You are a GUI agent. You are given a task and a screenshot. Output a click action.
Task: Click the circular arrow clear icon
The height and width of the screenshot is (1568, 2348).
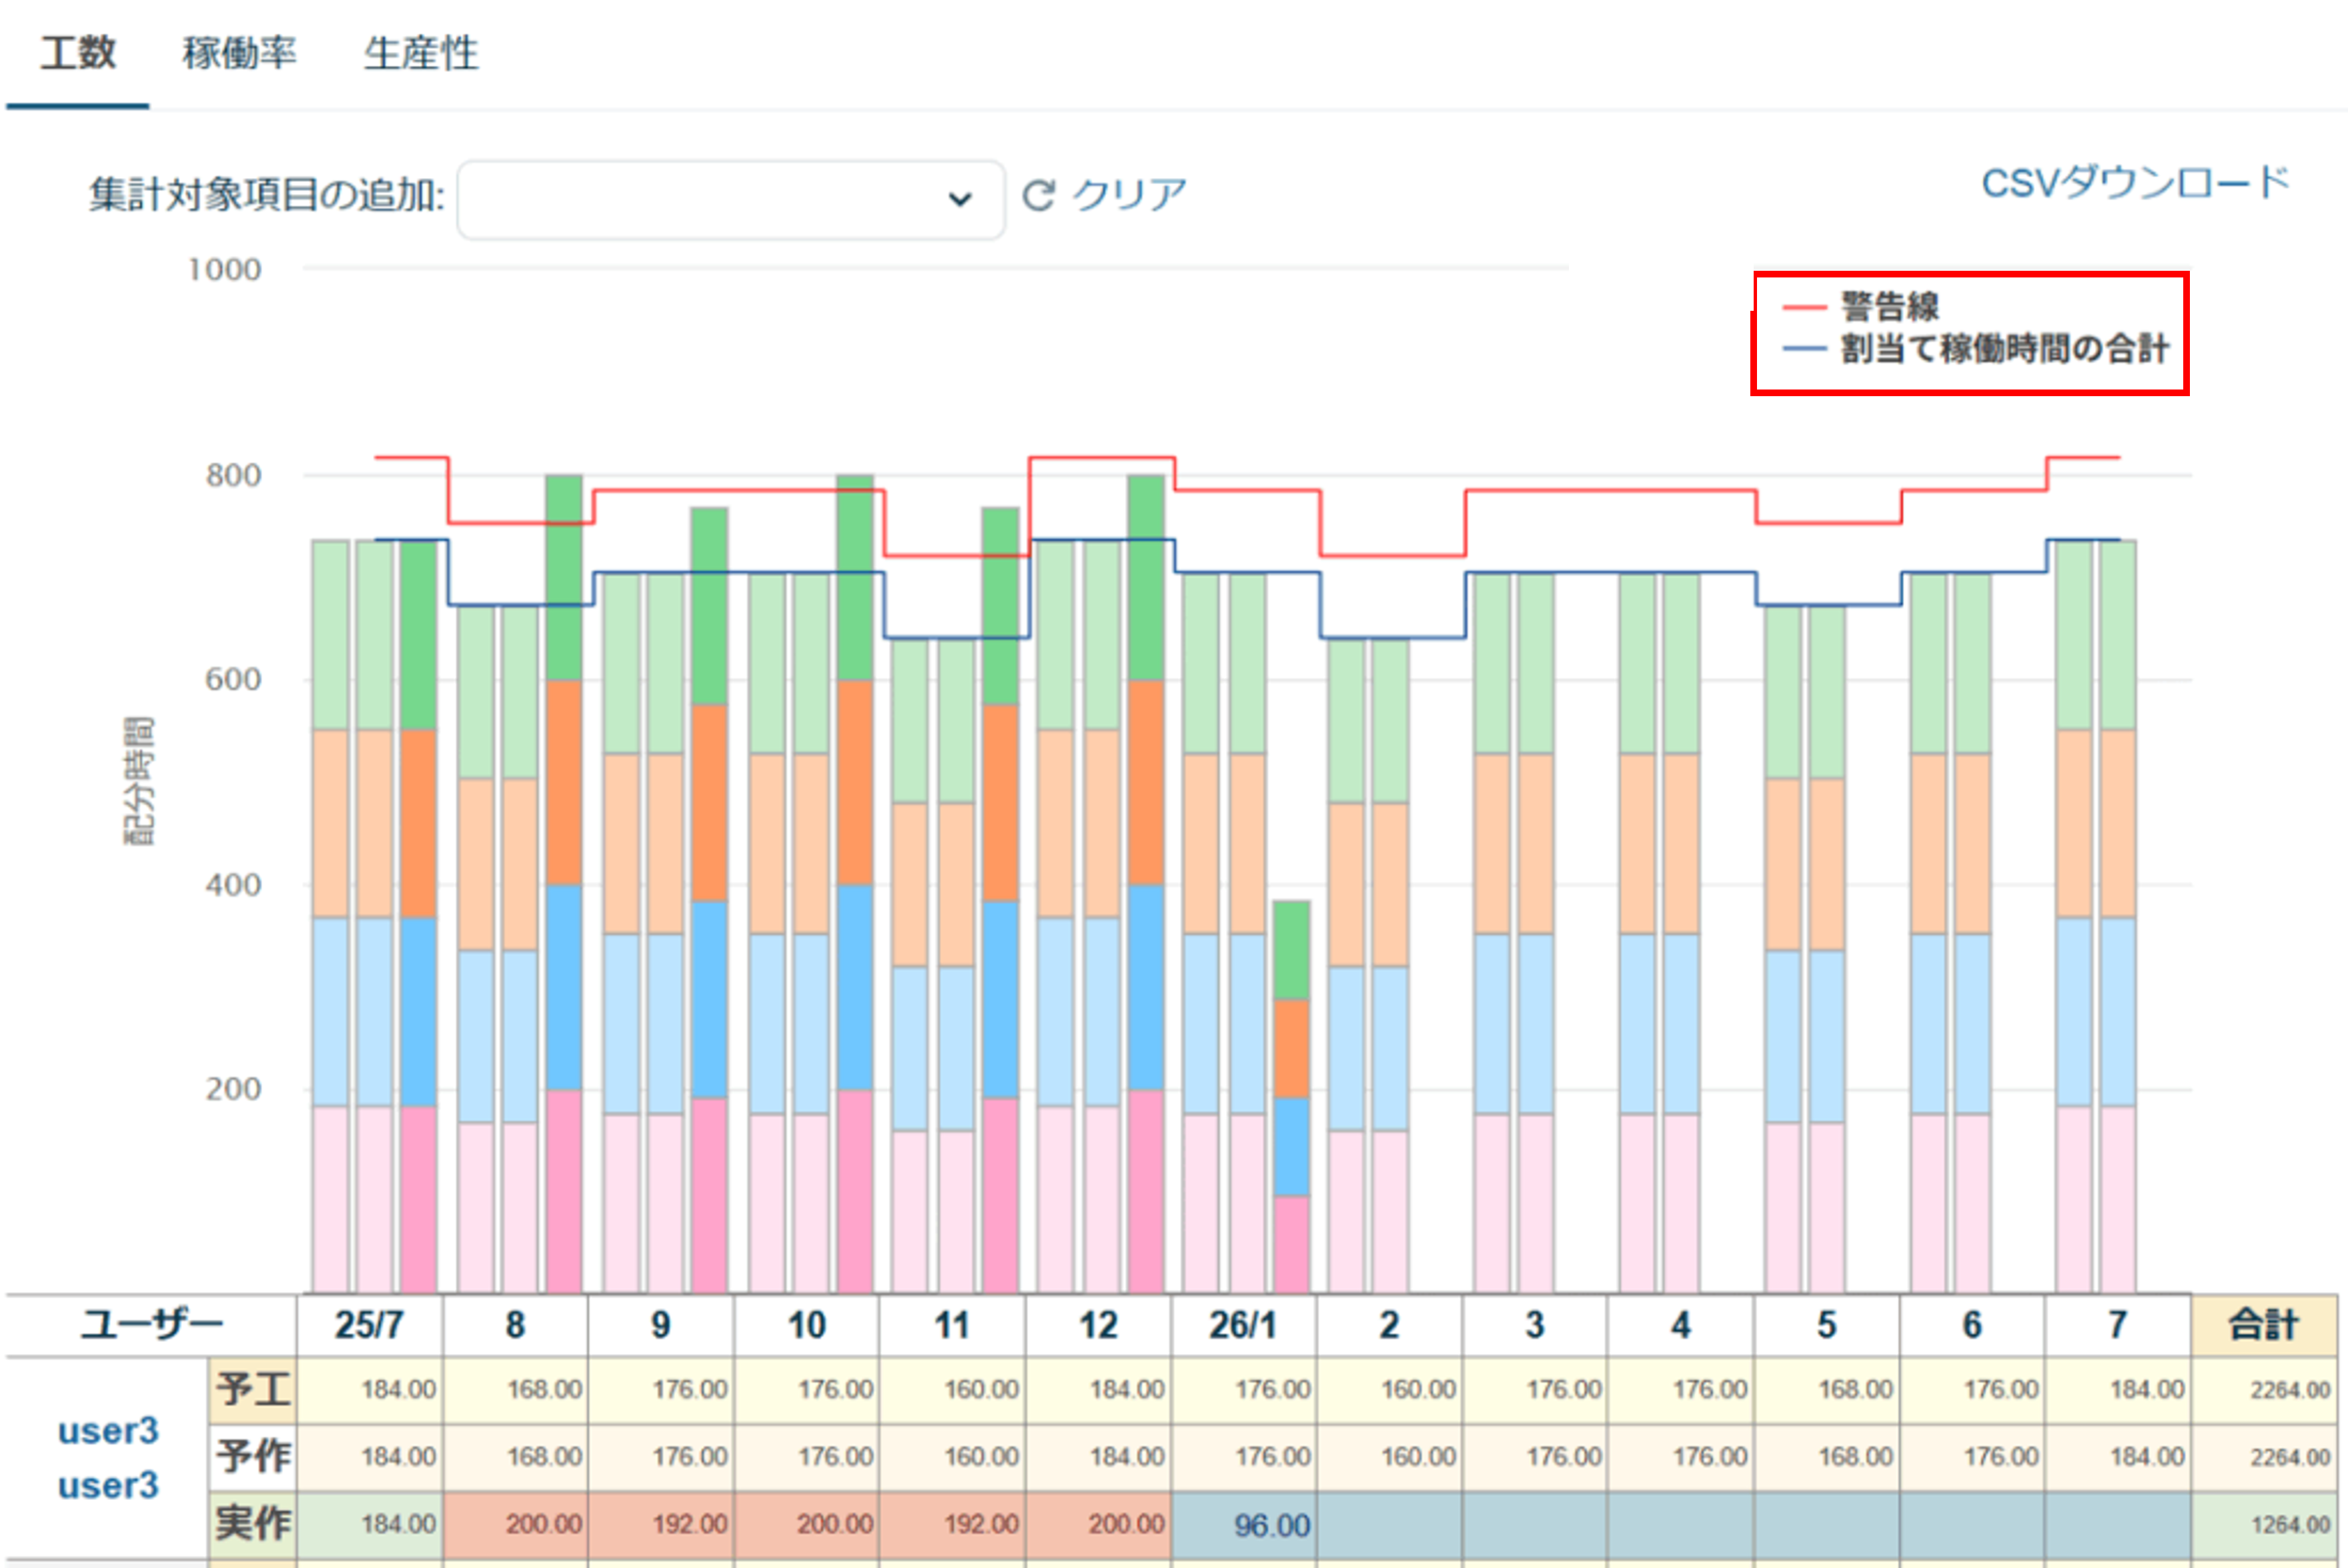tap(1038, 195)
